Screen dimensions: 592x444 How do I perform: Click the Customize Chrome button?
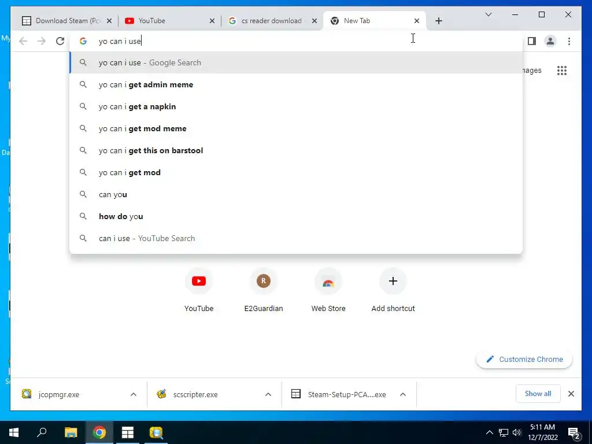click(524, 360)
